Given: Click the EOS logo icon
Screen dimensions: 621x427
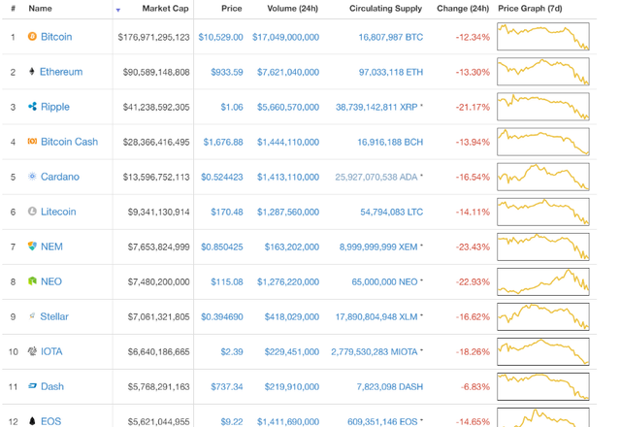Looking at the screenshot, I should tap(32, 420).
